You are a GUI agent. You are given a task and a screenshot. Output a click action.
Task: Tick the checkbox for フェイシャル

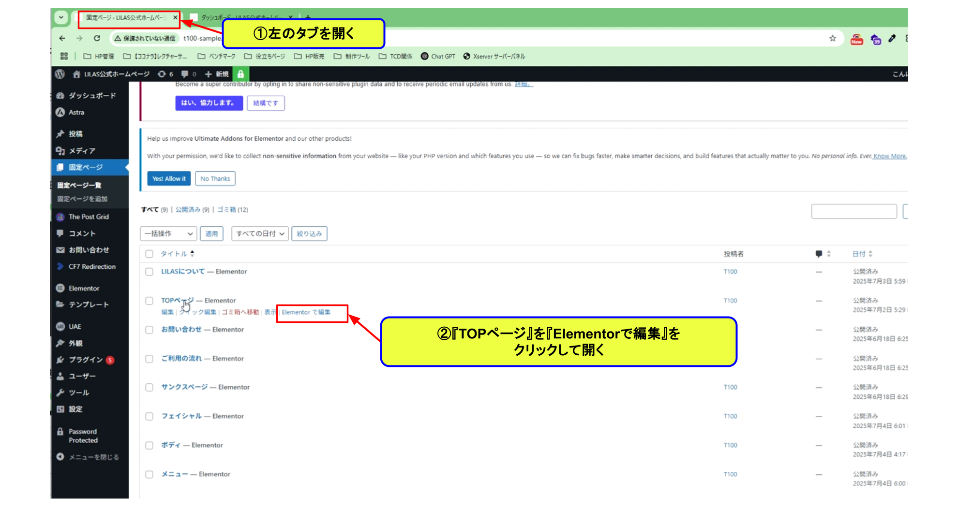coord(149,416)
